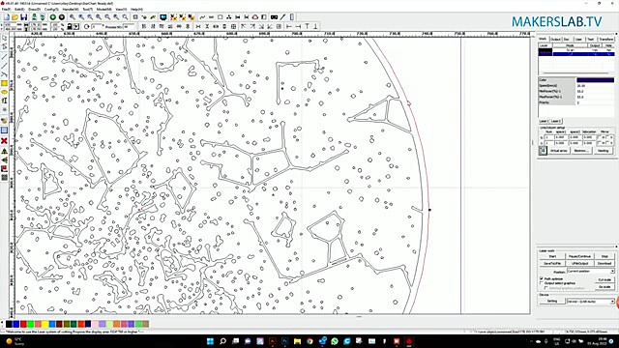Click the Process NO input field
619x348 pixels.
click(x=129, y=26)
